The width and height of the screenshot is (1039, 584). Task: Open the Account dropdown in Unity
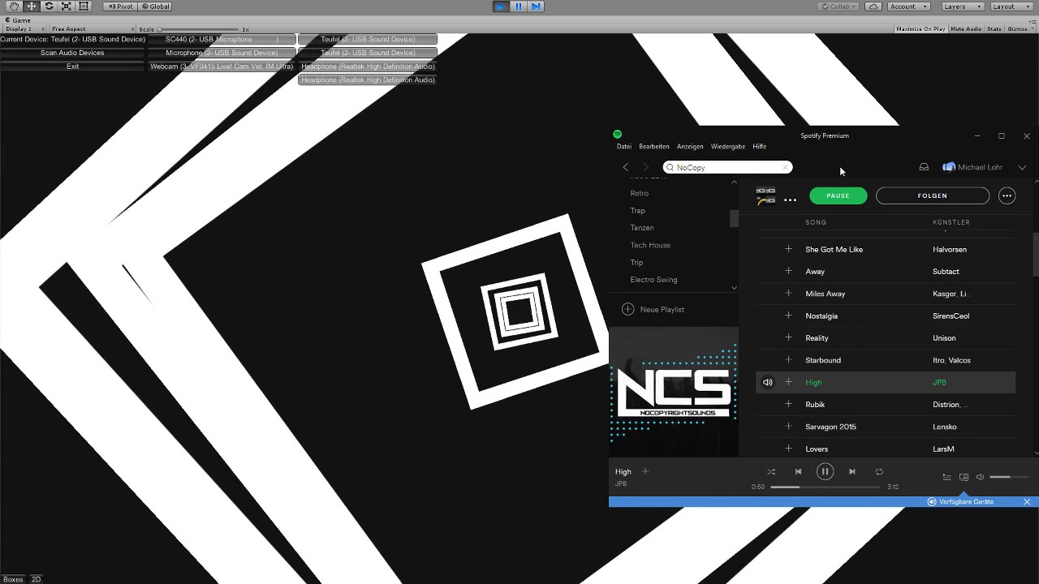[x=908, y=6]
